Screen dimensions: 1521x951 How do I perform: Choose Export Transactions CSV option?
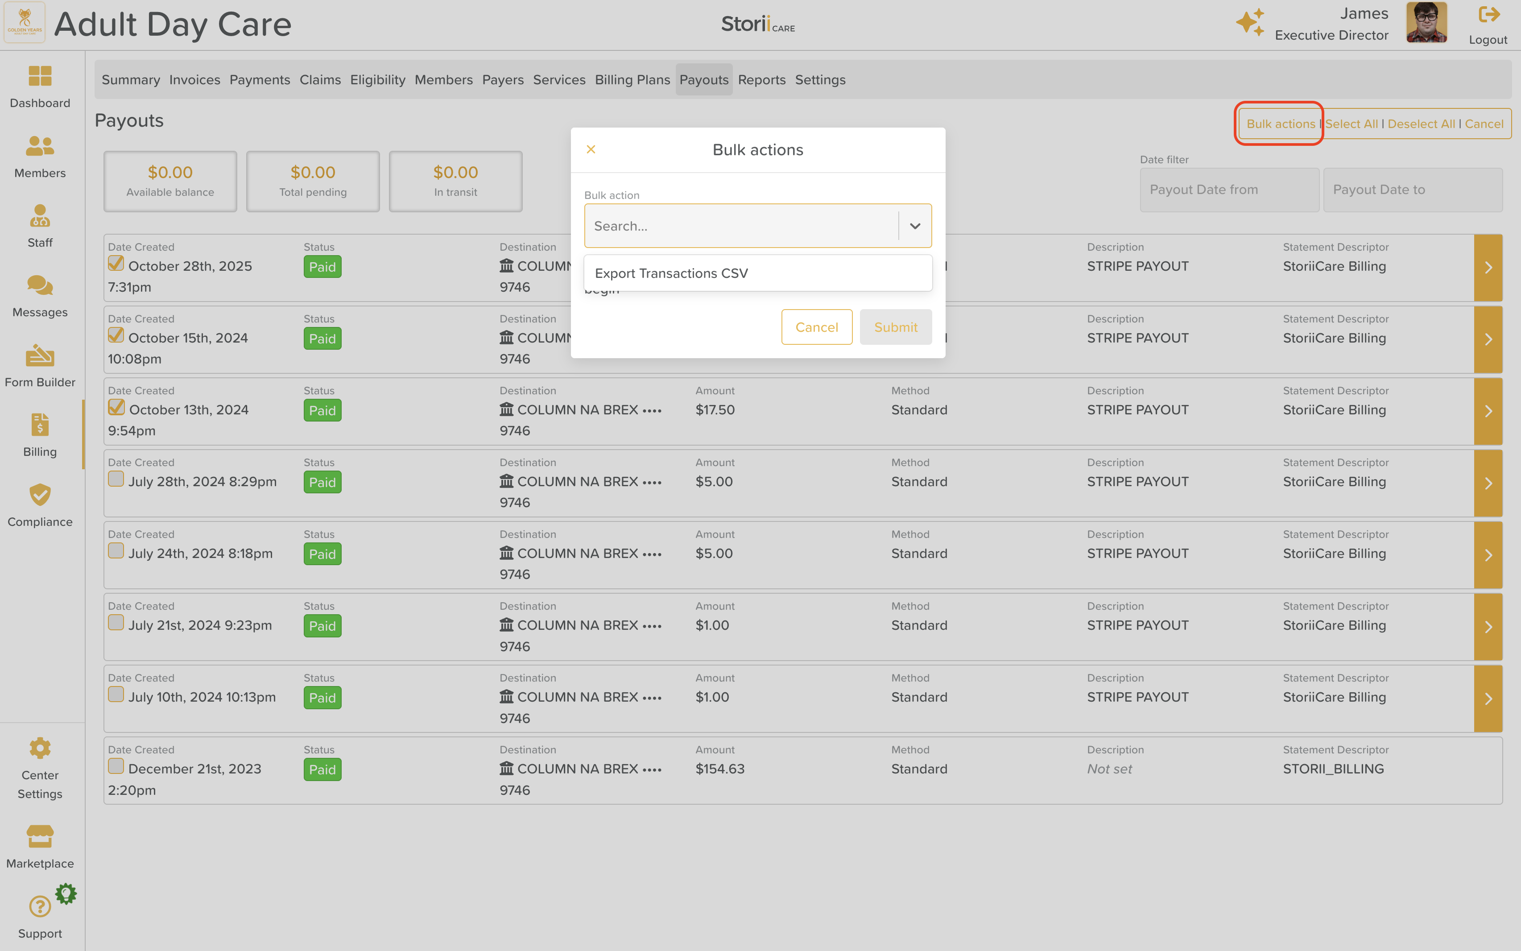point(671,273)
